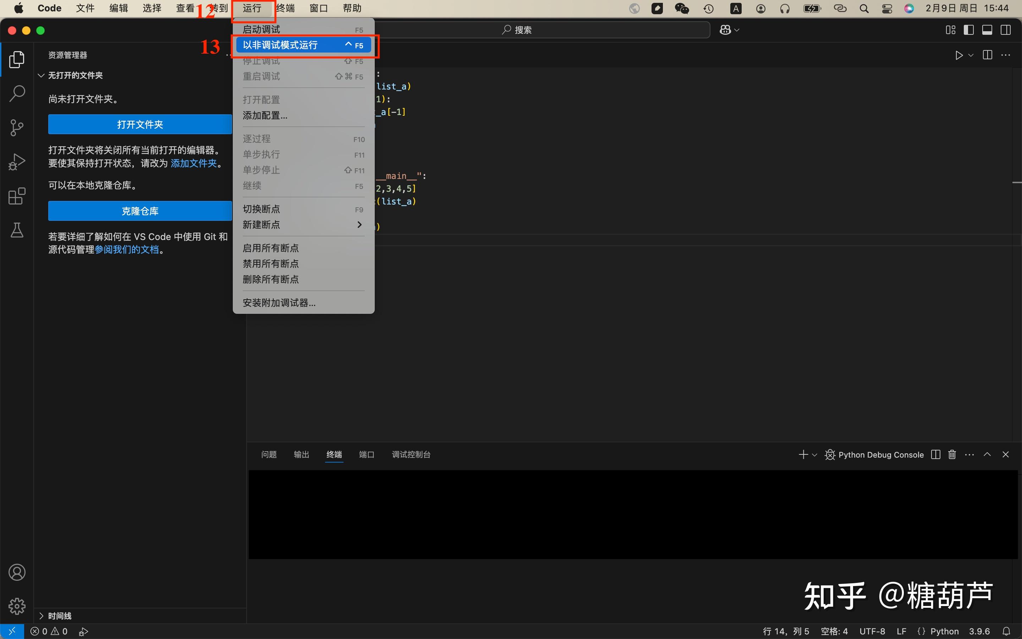Click the 打开文件夹 button
Image resolution: width=1022 pixels, height=639 pixels.
coord(139,124)
